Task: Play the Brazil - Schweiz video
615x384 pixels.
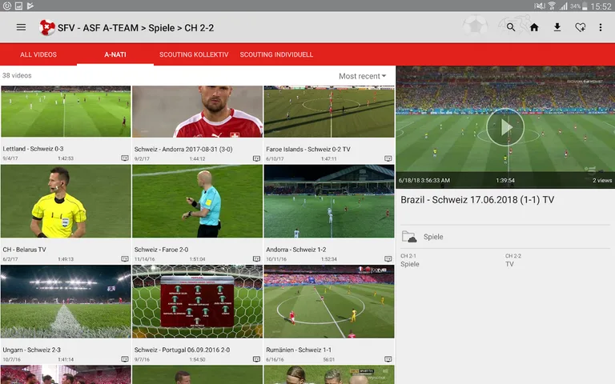Action: coord(505,126)
